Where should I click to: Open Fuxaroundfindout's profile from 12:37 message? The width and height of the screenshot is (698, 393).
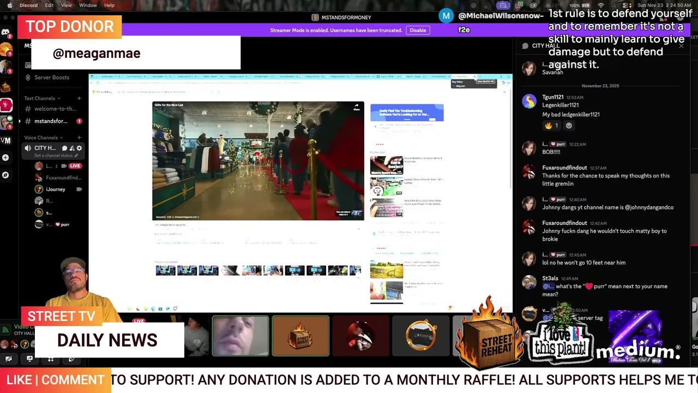[564, 168]
